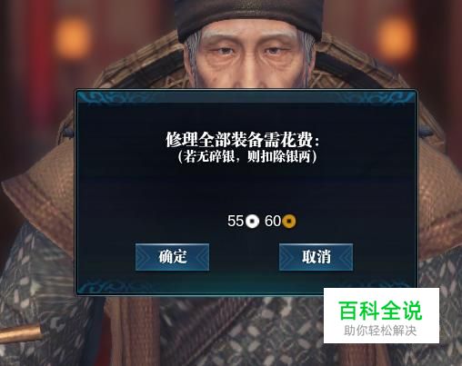Image resolution: width=462 pixels, height=366 pixels.
Task: Click the NPC's patterned grey robe sleeve
Action: click(38, 291)
